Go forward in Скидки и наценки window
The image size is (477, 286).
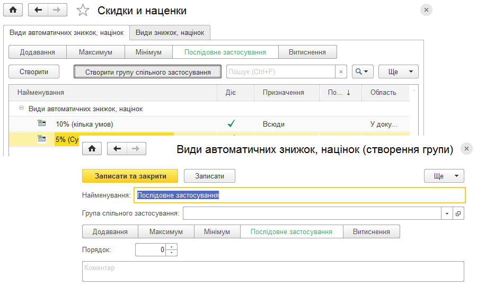tap(57, 10)
